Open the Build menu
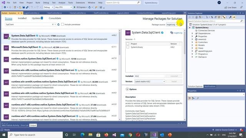The image size is (246, 138). coord(38,3)
